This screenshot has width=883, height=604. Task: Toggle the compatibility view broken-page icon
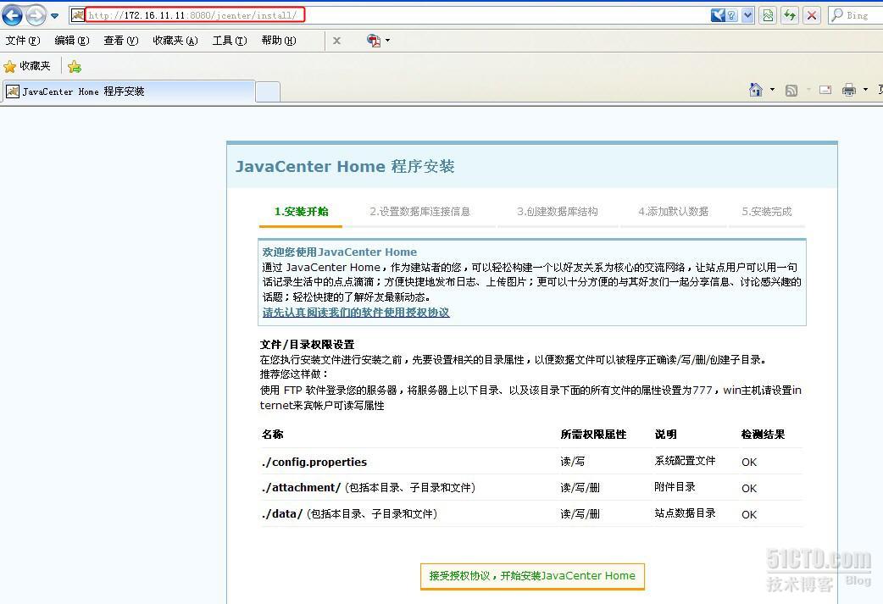click(768, 15)
